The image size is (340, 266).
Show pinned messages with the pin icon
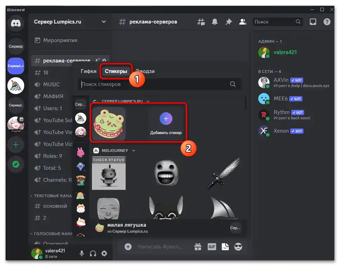(x=228, y=22)
